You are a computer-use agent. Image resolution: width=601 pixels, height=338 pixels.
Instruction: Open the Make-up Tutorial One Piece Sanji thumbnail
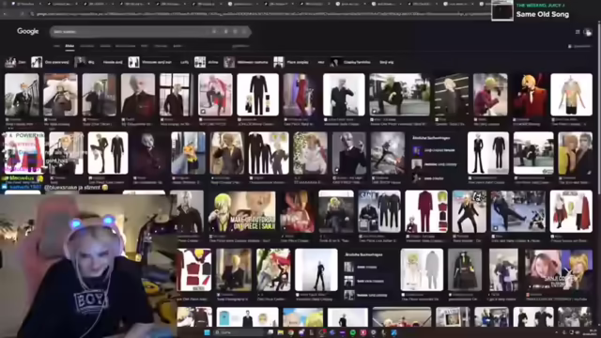(242, 212)
